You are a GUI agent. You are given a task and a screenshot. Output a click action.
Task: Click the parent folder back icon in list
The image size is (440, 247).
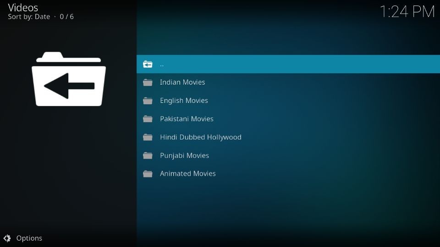(148, 64)
